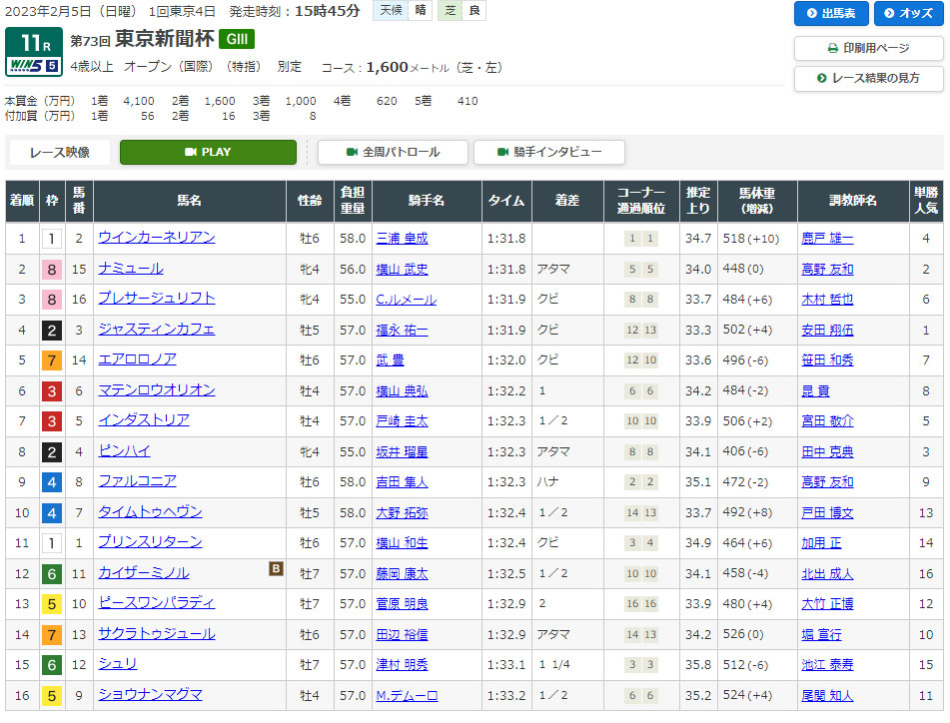Open horse ウインカーネリアン's profile
The width and height of the screenshot is (950, 723).
coord(157,238)
